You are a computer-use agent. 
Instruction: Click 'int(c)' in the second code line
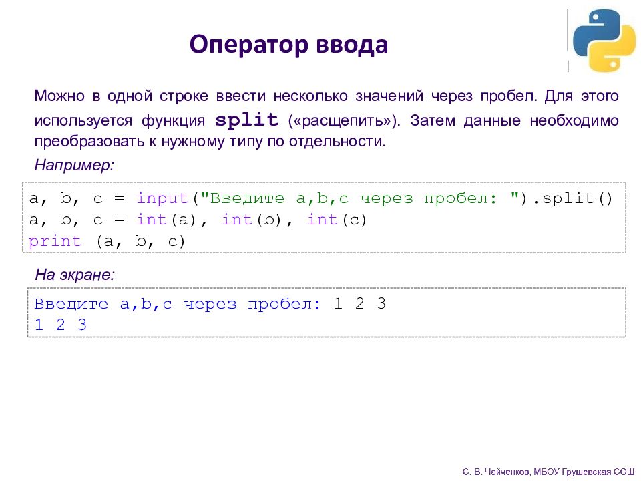pyautogui.click(x=338, y=220)
